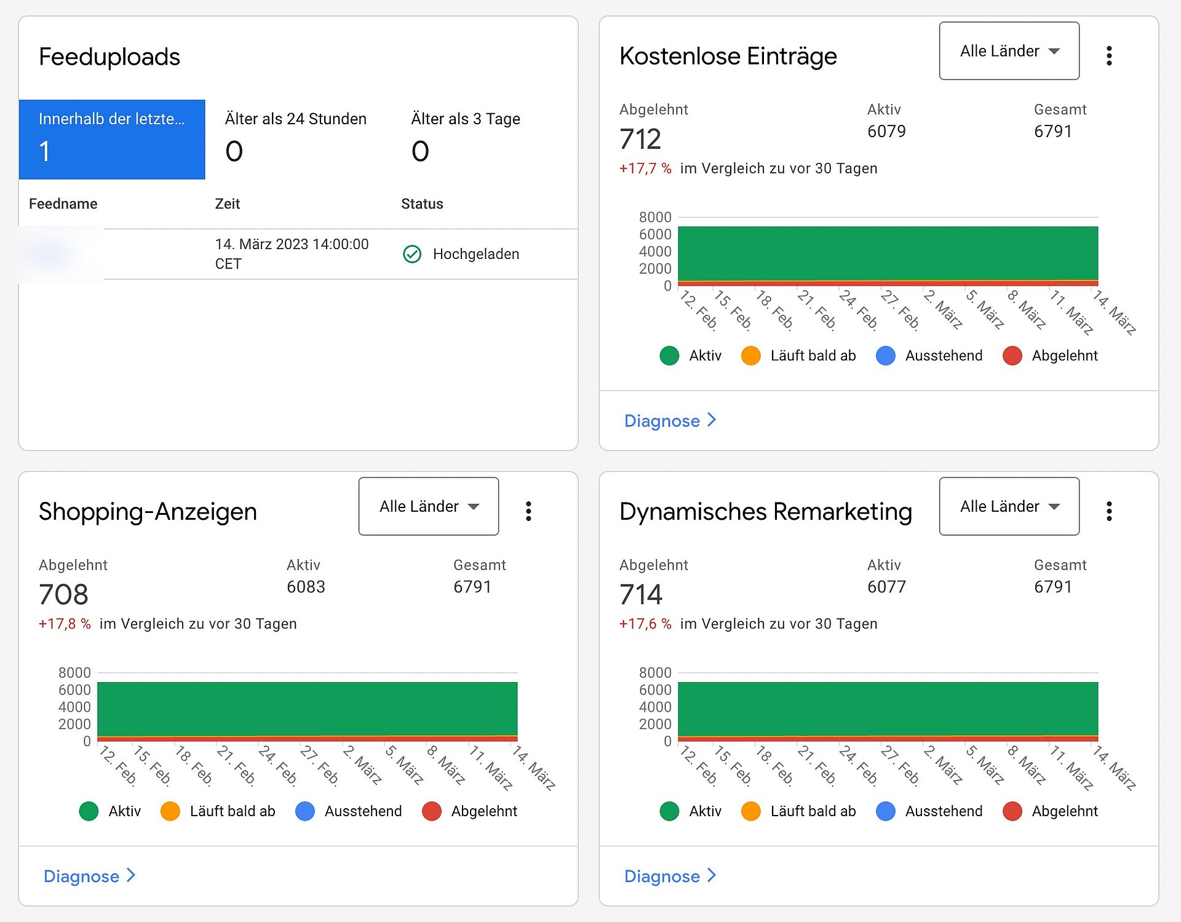The width and height of the screenshot is (1181, 922).
Task: Toggle Aktiv legend dot in Dynamisches Remarketing
Action: pos(669,811)
